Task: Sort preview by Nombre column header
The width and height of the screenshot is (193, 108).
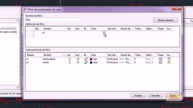Action: [x=54, y=55]
